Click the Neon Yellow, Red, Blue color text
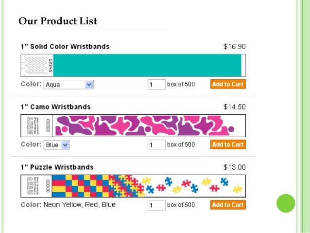Viewport: 310px width, 233px height. (80, 205)
